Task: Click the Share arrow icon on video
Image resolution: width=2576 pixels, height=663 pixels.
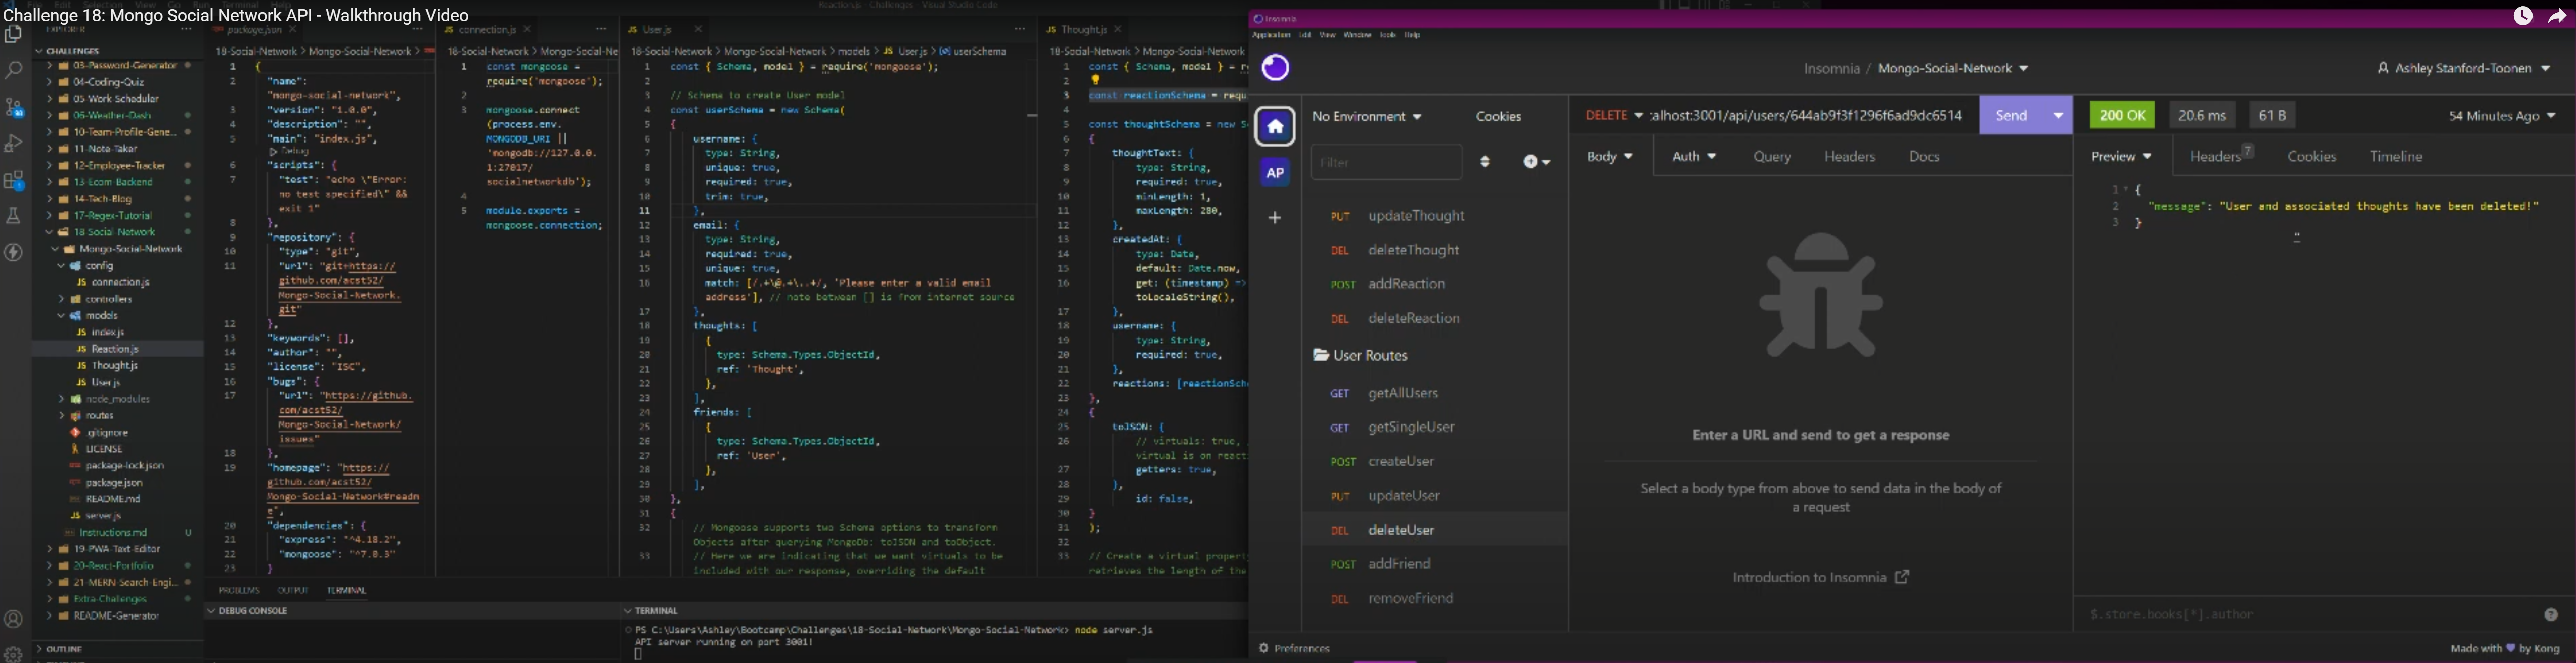Action: pos(2558,16)
